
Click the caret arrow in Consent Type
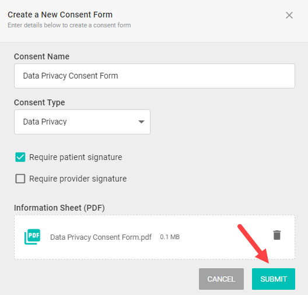pos(141,122)
